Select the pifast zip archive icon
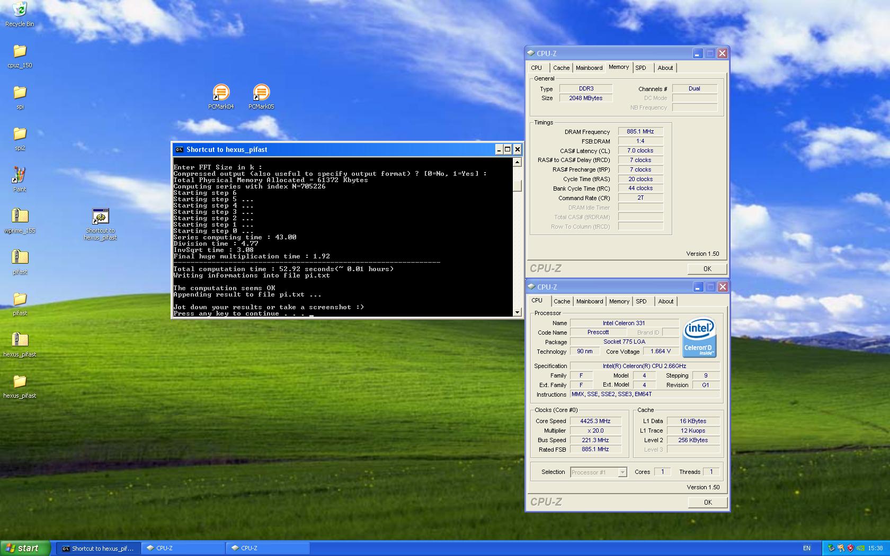The image size is (890, 556). (x=20, y=262)
